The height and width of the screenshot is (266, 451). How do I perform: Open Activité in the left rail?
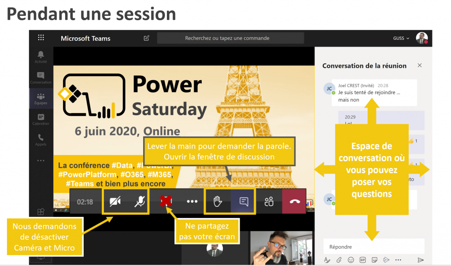click(x=41, y=57)
